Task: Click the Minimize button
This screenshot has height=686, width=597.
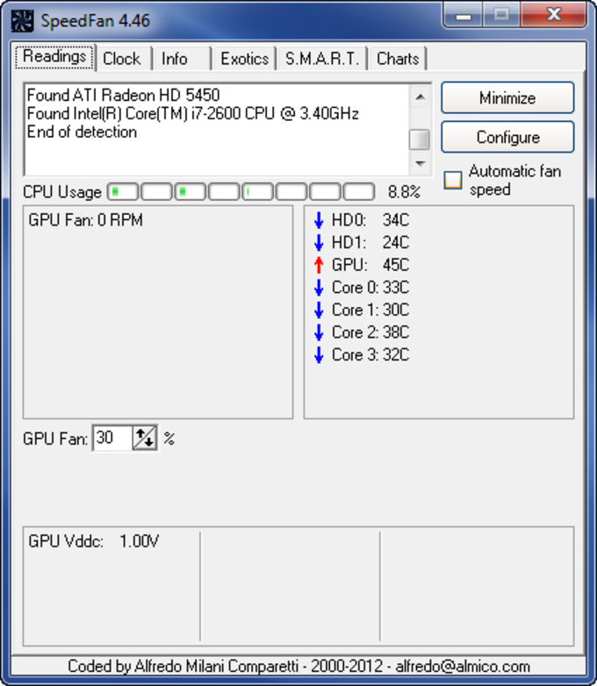Action: click(507, 97)
